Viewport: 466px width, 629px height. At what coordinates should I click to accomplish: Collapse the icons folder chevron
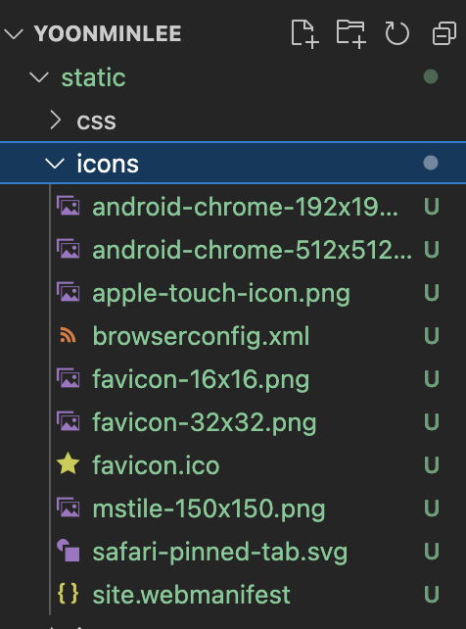55,164
